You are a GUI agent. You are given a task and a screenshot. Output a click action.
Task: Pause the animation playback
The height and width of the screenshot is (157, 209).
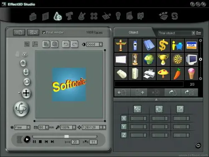[x=34, y=142]
